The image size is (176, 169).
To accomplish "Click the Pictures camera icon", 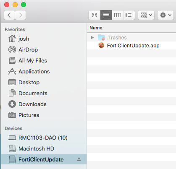I will 12,115.
